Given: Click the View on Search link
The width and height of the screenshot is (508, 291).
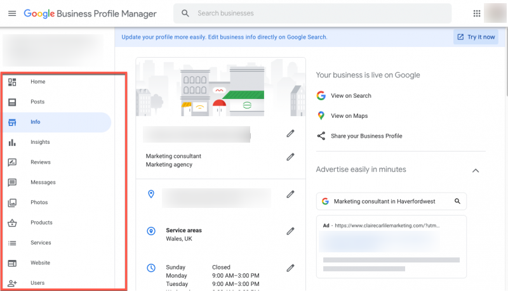Looking at the screenshot, I should [x=351, y=96].
